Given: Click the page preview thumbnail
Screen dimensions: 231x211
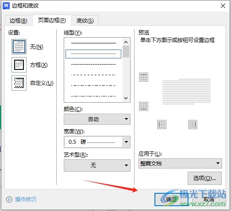Looking at the screenshot, I should 186,92.
